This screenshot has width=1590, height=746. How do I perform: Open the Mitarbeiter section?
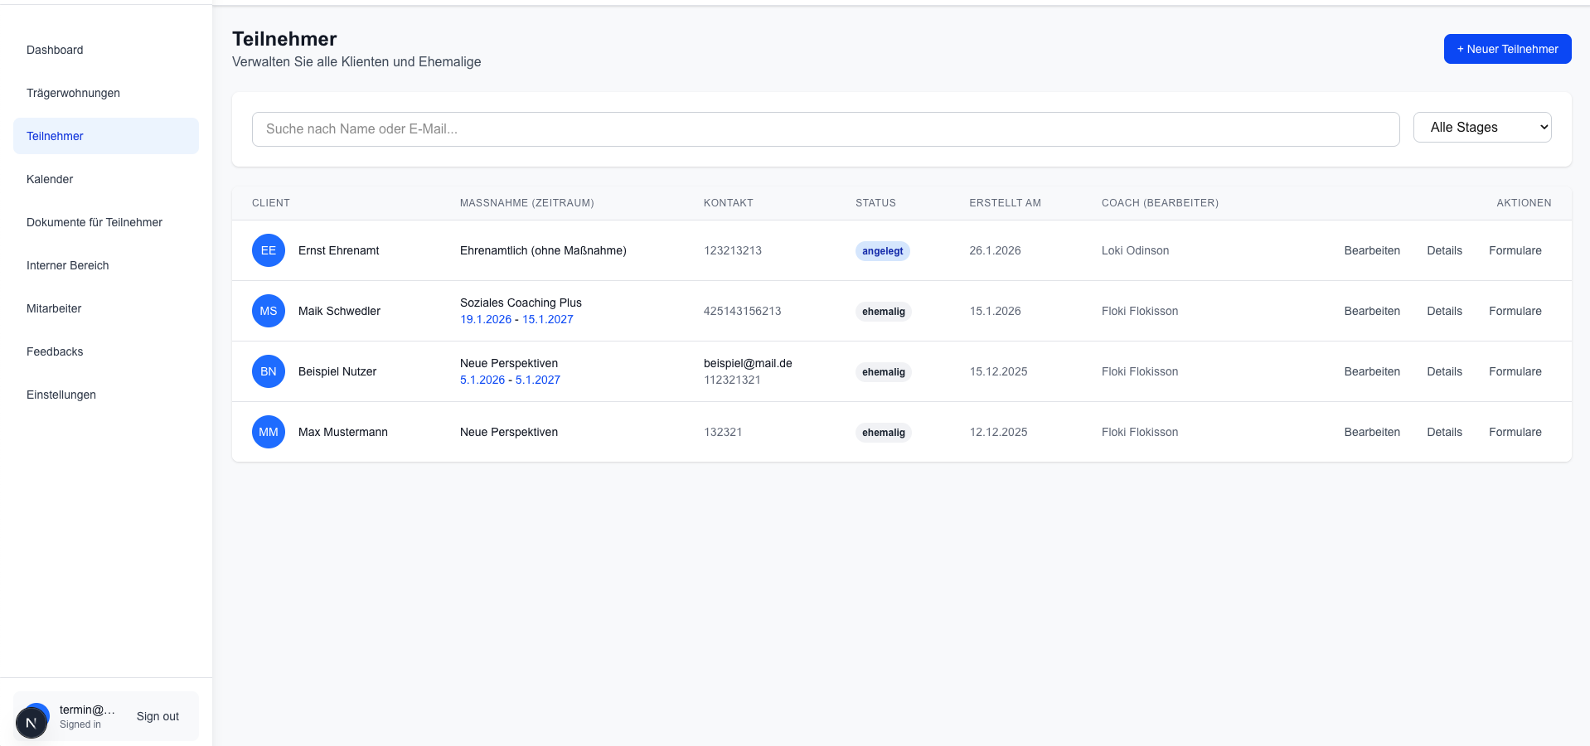[54, 308]
